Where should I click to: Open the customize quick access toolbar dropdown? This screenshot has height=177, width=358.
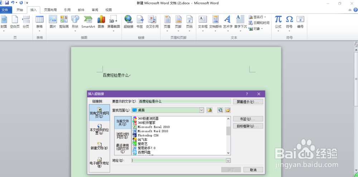coord(27,3)
